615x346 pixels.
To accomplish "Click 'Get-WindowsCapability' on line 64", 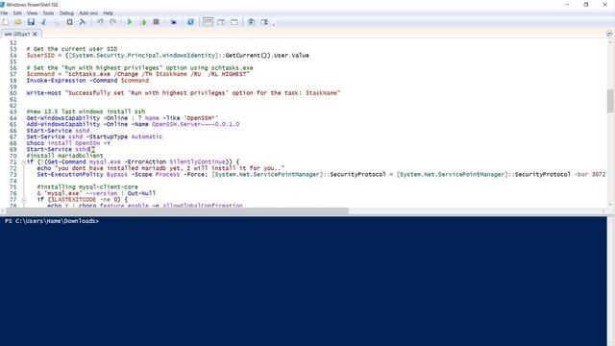I will (x=63, y=118).
